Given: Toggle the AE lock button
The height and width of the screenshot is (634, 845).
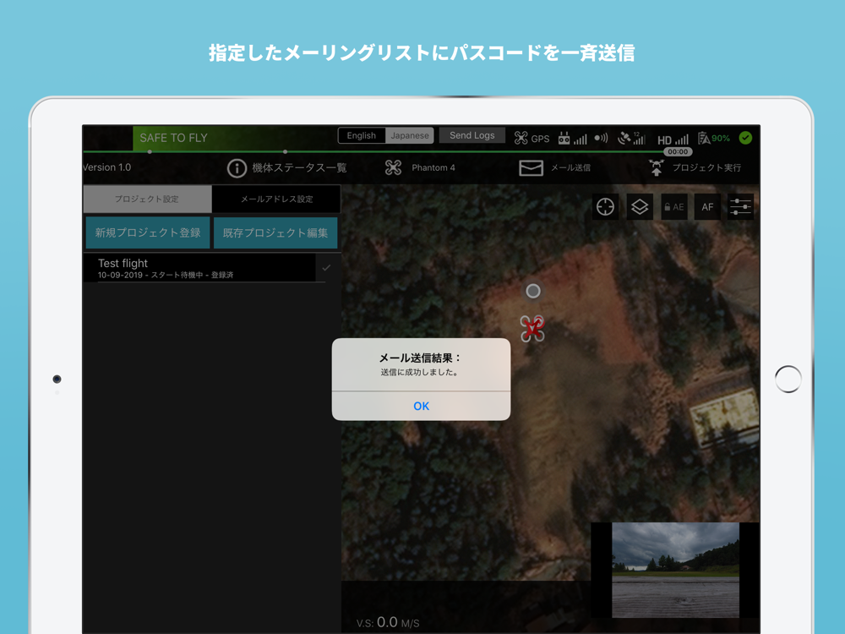Looking at the screenshot, I should [674, 206].
